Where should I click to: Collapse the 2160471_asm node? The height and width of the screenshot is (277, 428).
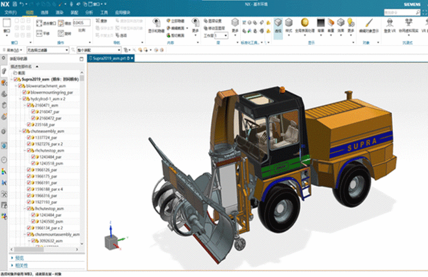point(25,105)
